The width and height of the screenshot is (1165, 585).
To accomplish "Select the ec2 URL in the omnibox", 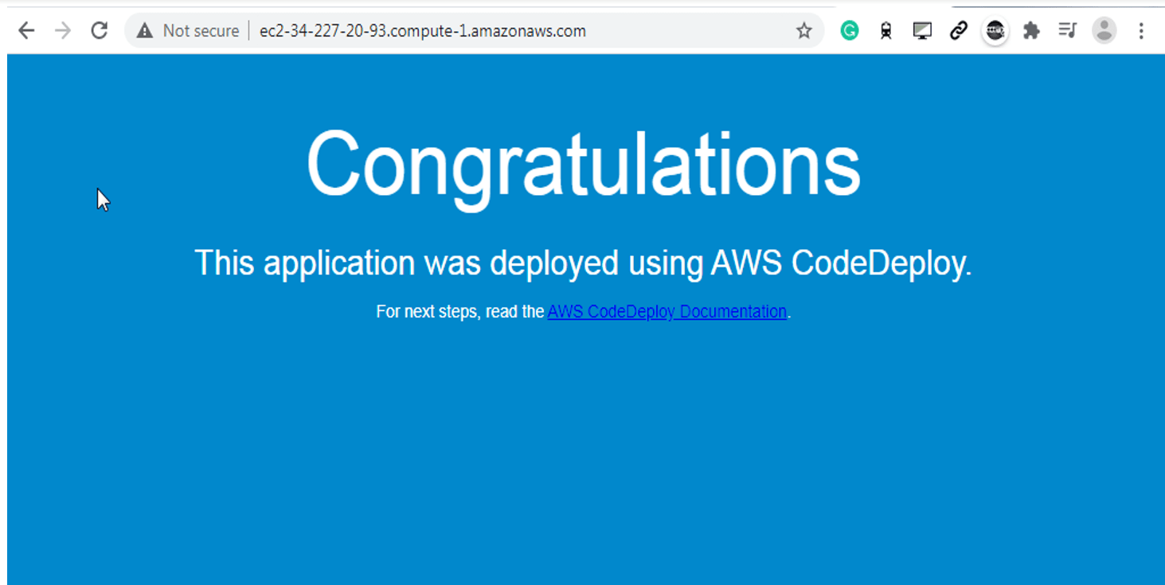I will click(422, 30).
